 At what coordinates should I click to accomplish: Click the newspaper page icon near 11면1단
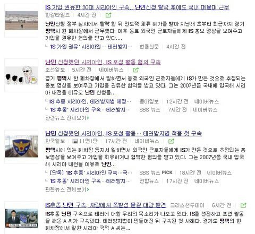(75, 141)
